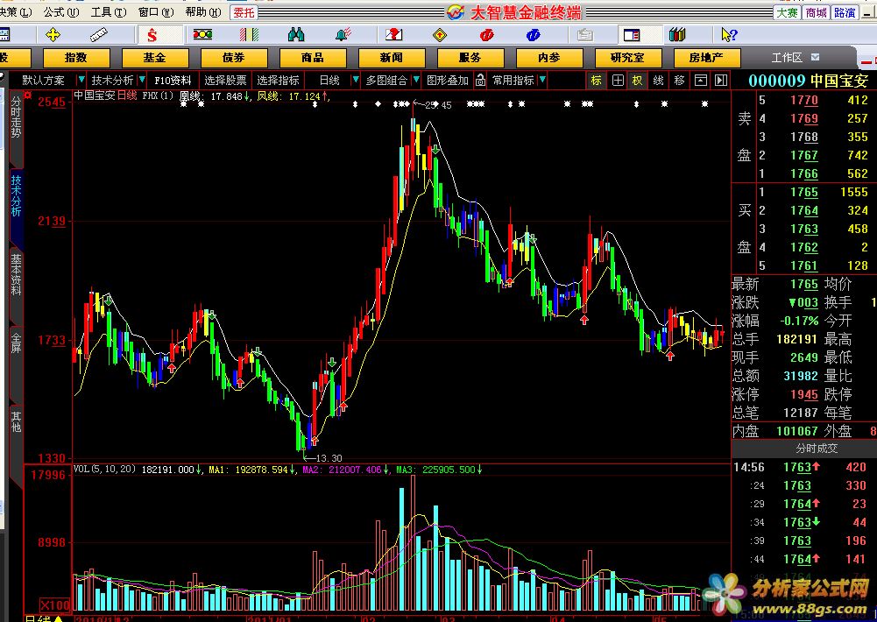Expand the 多图组合 dropdown arrow
Viewport: 877px width, 622px height.
(415, 80)
